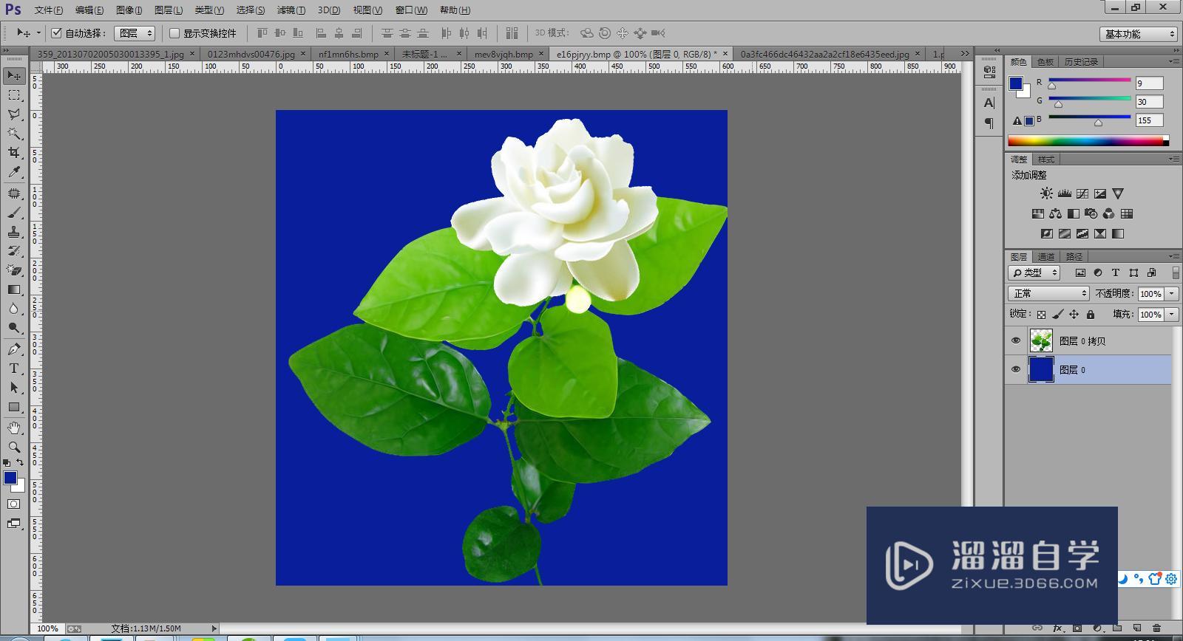This screenshot has width=1183, height=641.
Task: Switch to the 通道 tab
Action: click(x=1045, y=256)
